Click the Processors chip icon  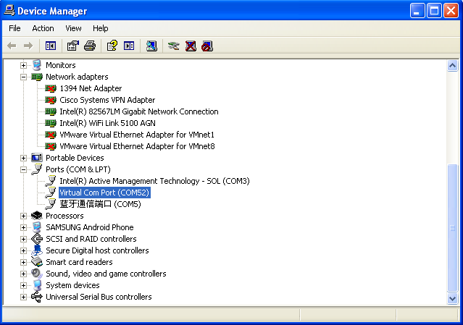[37, 216]
